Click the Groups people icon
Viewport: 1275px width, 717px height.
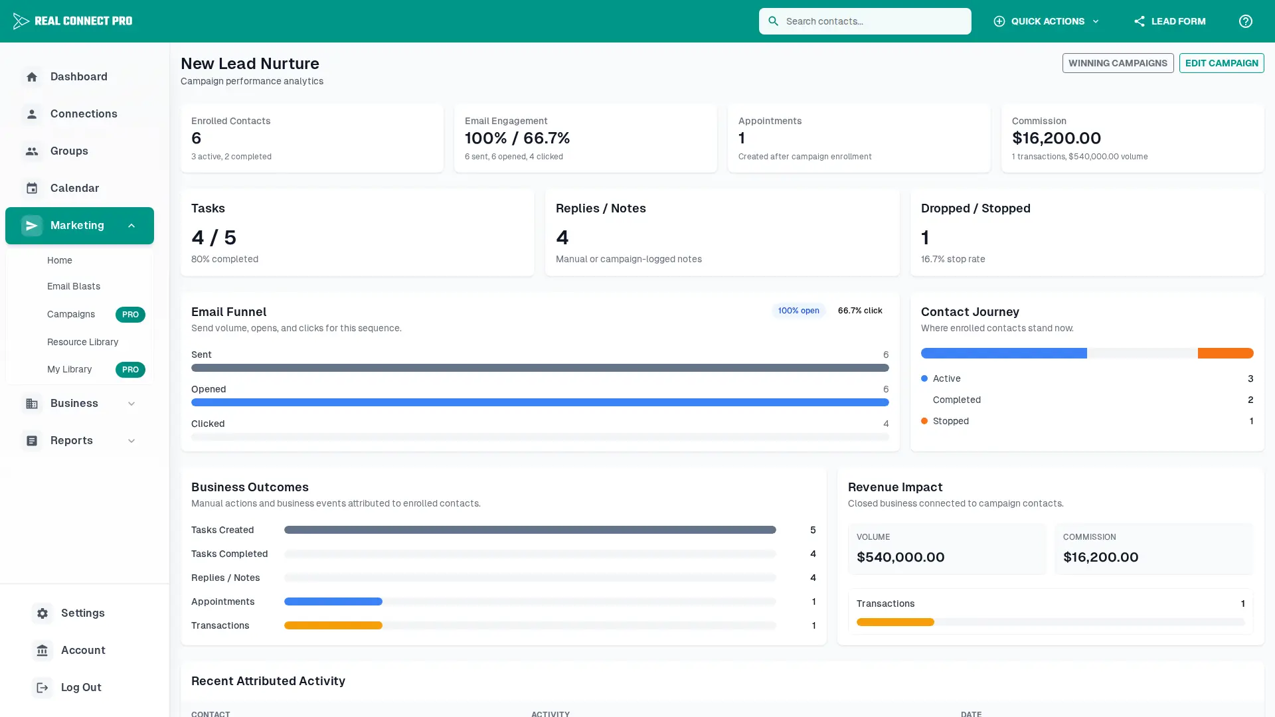click(x=32, y=151)
